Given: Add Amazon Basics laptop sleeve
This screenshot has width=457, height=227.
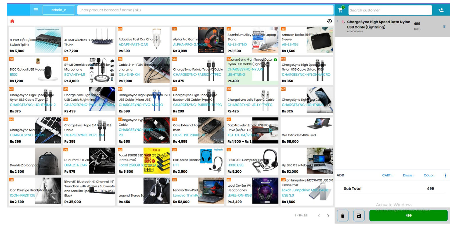Looking at the screenshot, I should coord(307,40).
